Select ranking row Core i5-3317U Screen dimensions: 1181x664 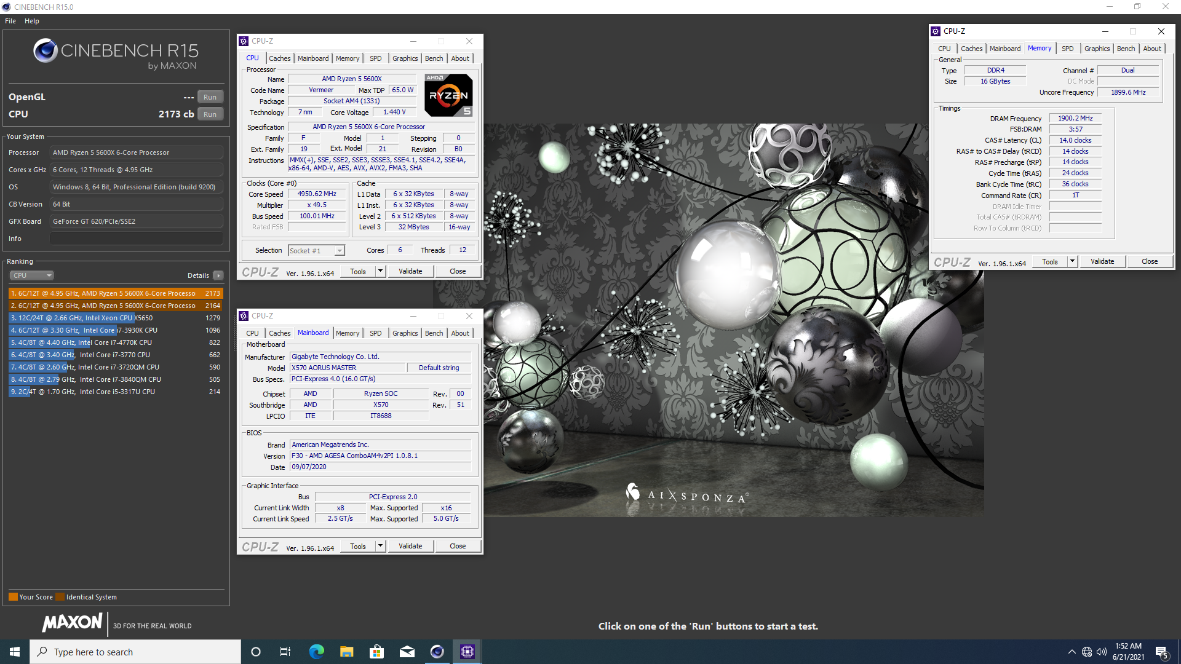tap(116, 392)
